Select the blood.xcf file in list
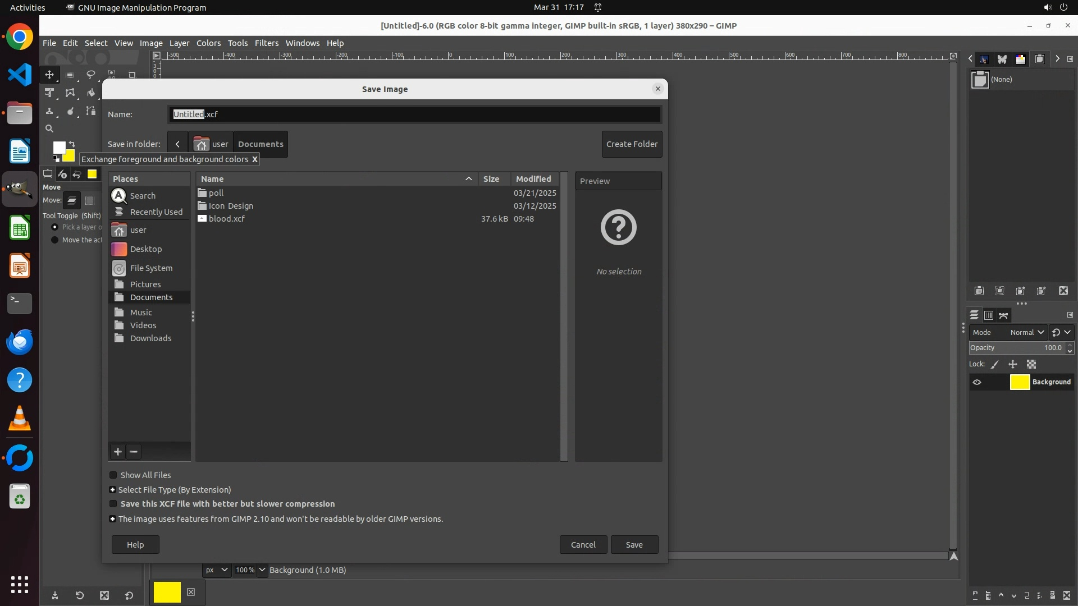Image resolution: width=1078 pixels, height=606 pixels. tap(227, 219)
